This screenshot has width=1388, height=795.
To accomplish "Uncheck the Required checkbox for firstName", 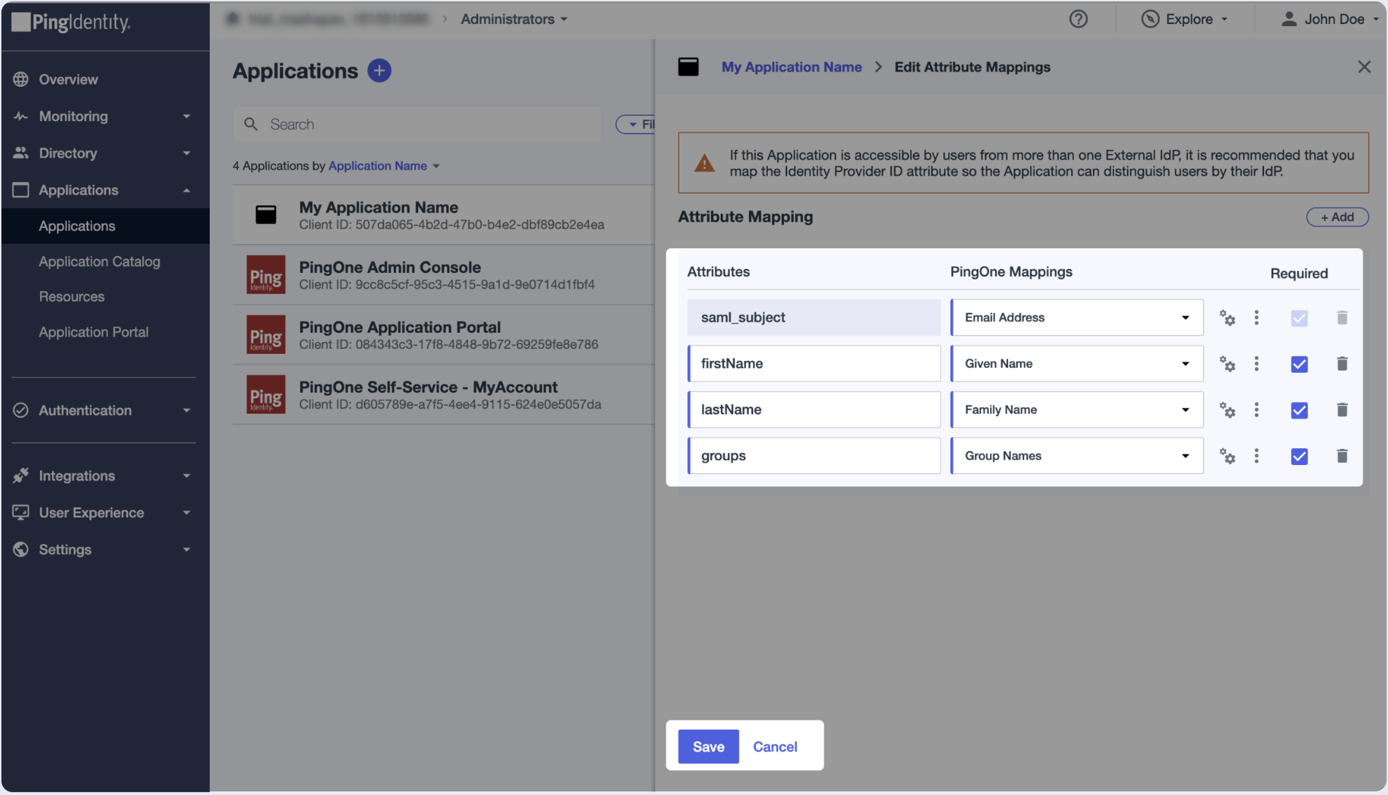I will (x=1299, y=364).
